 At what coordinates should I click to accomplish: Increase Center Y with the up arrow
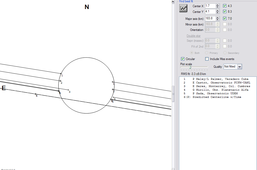[218, 11]
